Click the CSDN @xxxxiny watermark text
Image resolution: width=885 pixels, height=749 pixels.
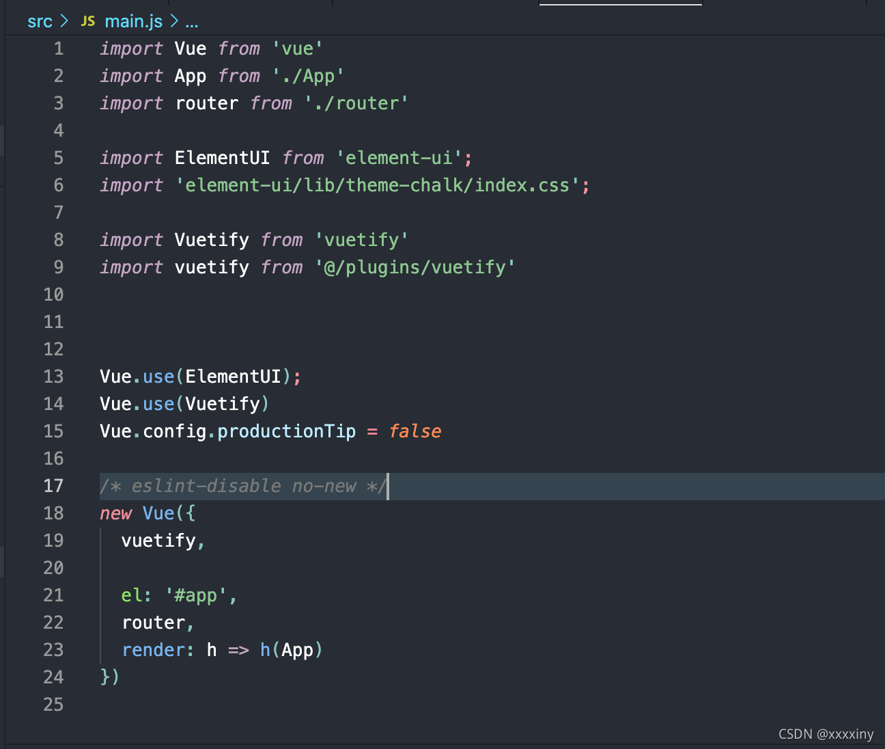point(826,733)
